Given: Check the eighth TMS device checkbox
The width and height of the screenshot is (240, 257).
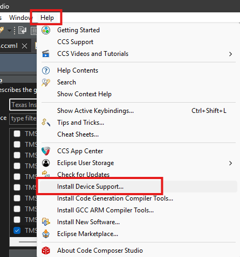Looking at the screenshot, I should 17,209.
